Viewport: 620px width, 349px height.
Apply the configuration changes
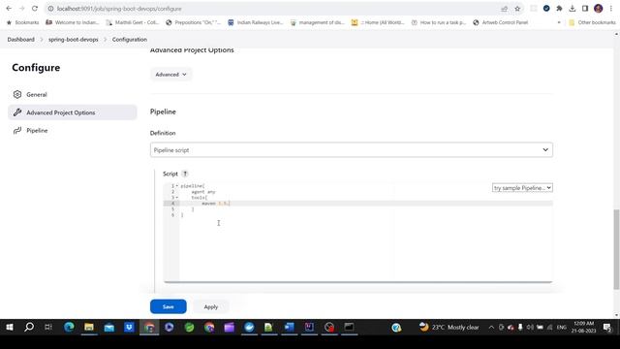point(211,306)
